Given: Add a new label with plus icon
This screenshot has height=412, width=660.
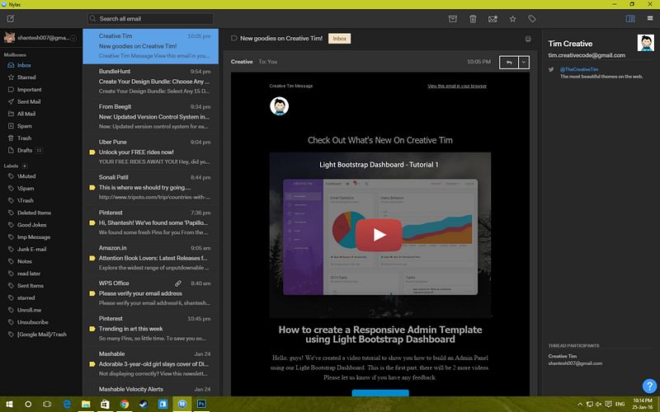Looking at the screenshot, I should (25, 166).
